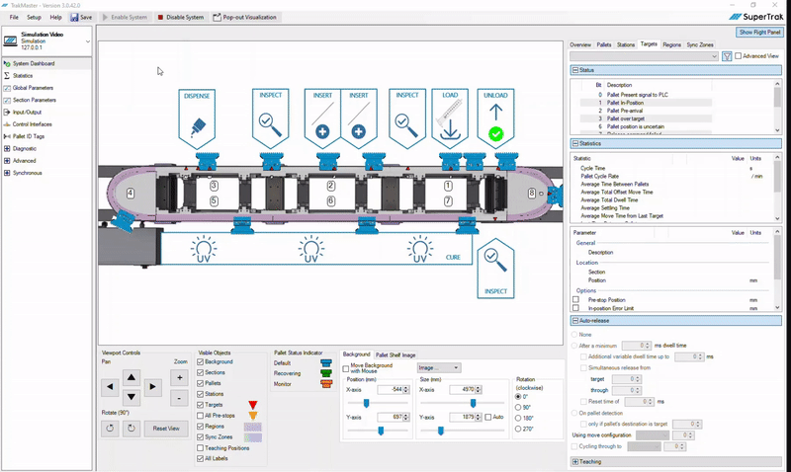
Task: Switch to the Pallets tab
Action: (x=603, y=44)
